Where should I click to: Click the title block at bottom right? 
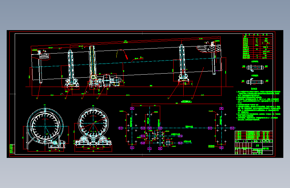click(254, 147)
